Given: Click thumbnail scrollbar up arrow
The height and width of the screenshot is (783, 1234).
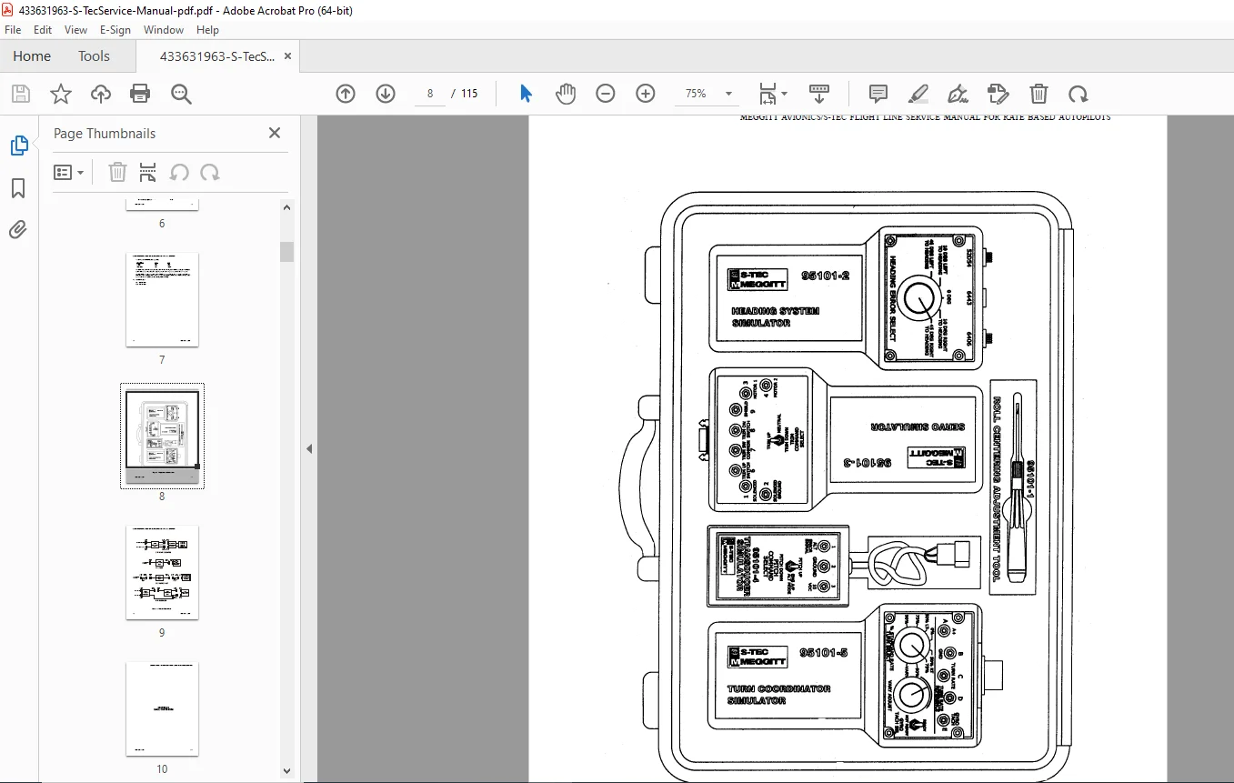Looking at the screenshot, I should pyautogui.click(x=287, y=208).
